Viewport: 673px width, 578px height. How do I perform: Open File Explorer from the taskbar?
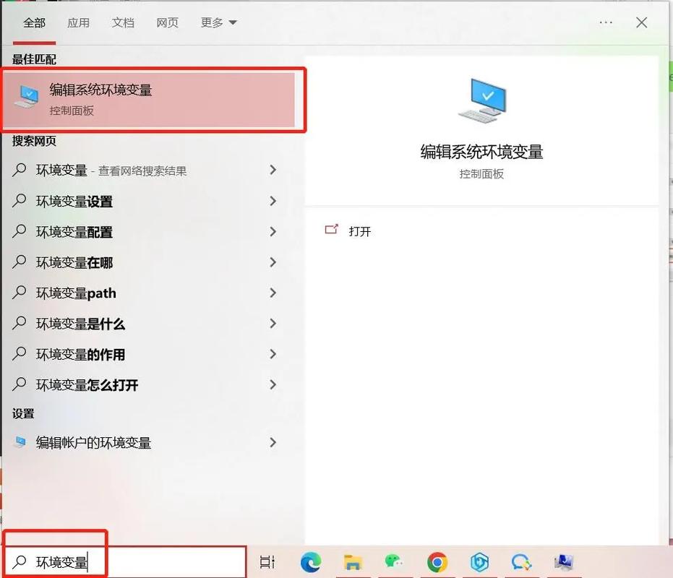click(353, 562)
